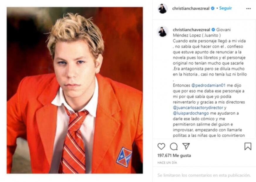The width and height of the screenshot is (256, 182).
Task: Click the verified badge beside the caption username
Action: 213,30
